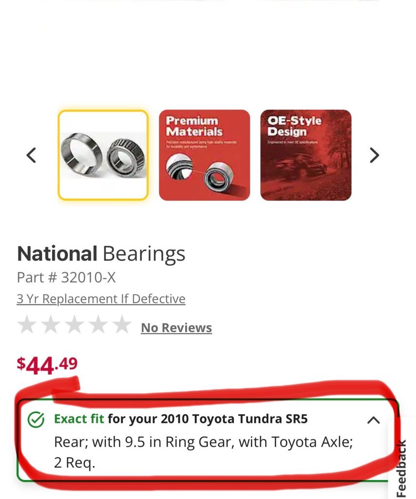Screen dimensions: 416x499
Task: Advance to next product image arrow
Action: tap(375, 155)
